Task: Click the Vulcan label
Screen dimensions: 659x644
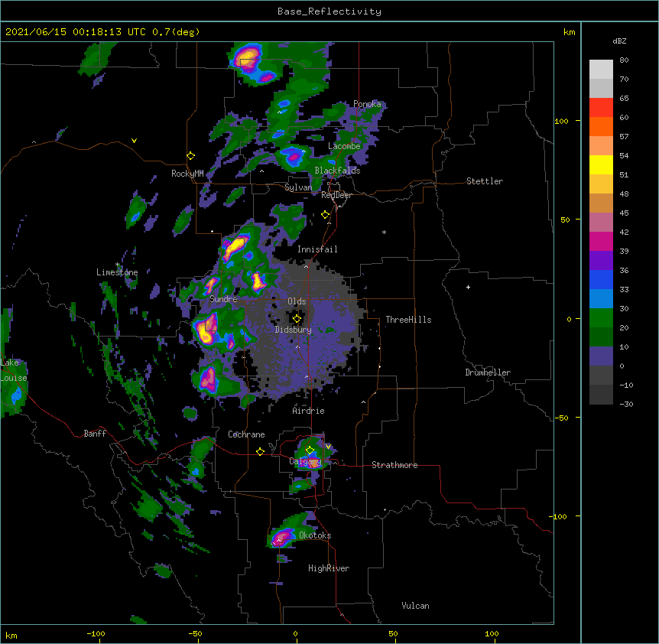Action: pos(415,606)
